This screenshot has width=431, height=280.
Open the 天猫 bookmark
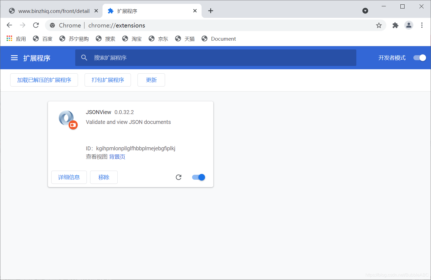coord(185,39)
